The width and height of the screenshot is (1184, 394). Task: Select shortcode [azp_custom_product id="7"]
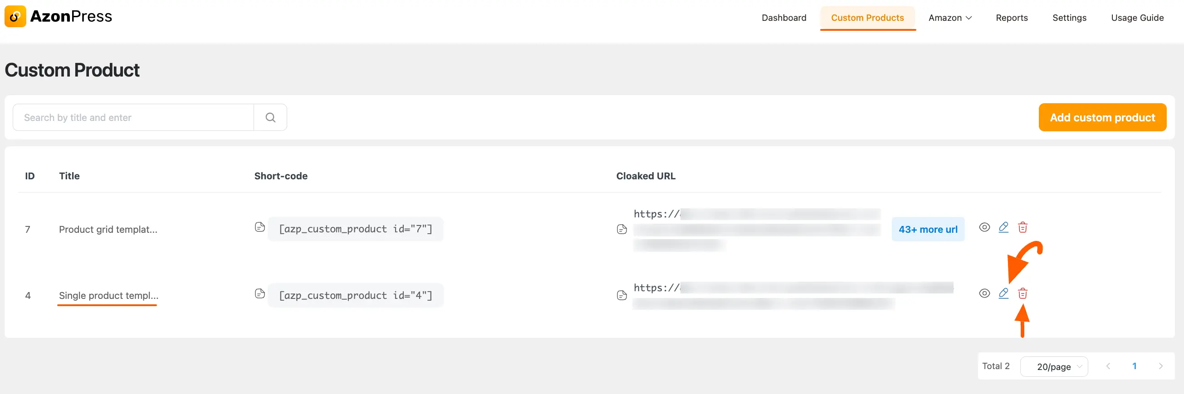pos(355,229)
